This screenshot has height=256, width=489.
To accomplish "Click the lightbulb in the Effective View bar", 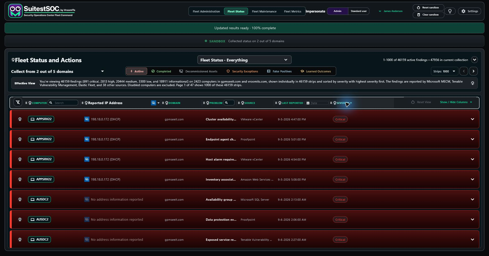I will [472, 83].
